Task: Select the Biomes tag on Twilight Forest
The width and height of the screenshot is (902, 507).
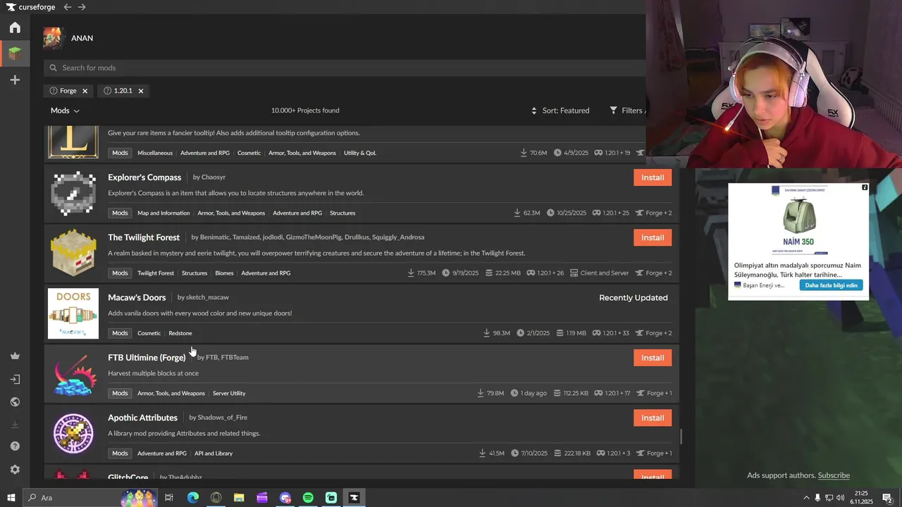Action: pos(224,273)
